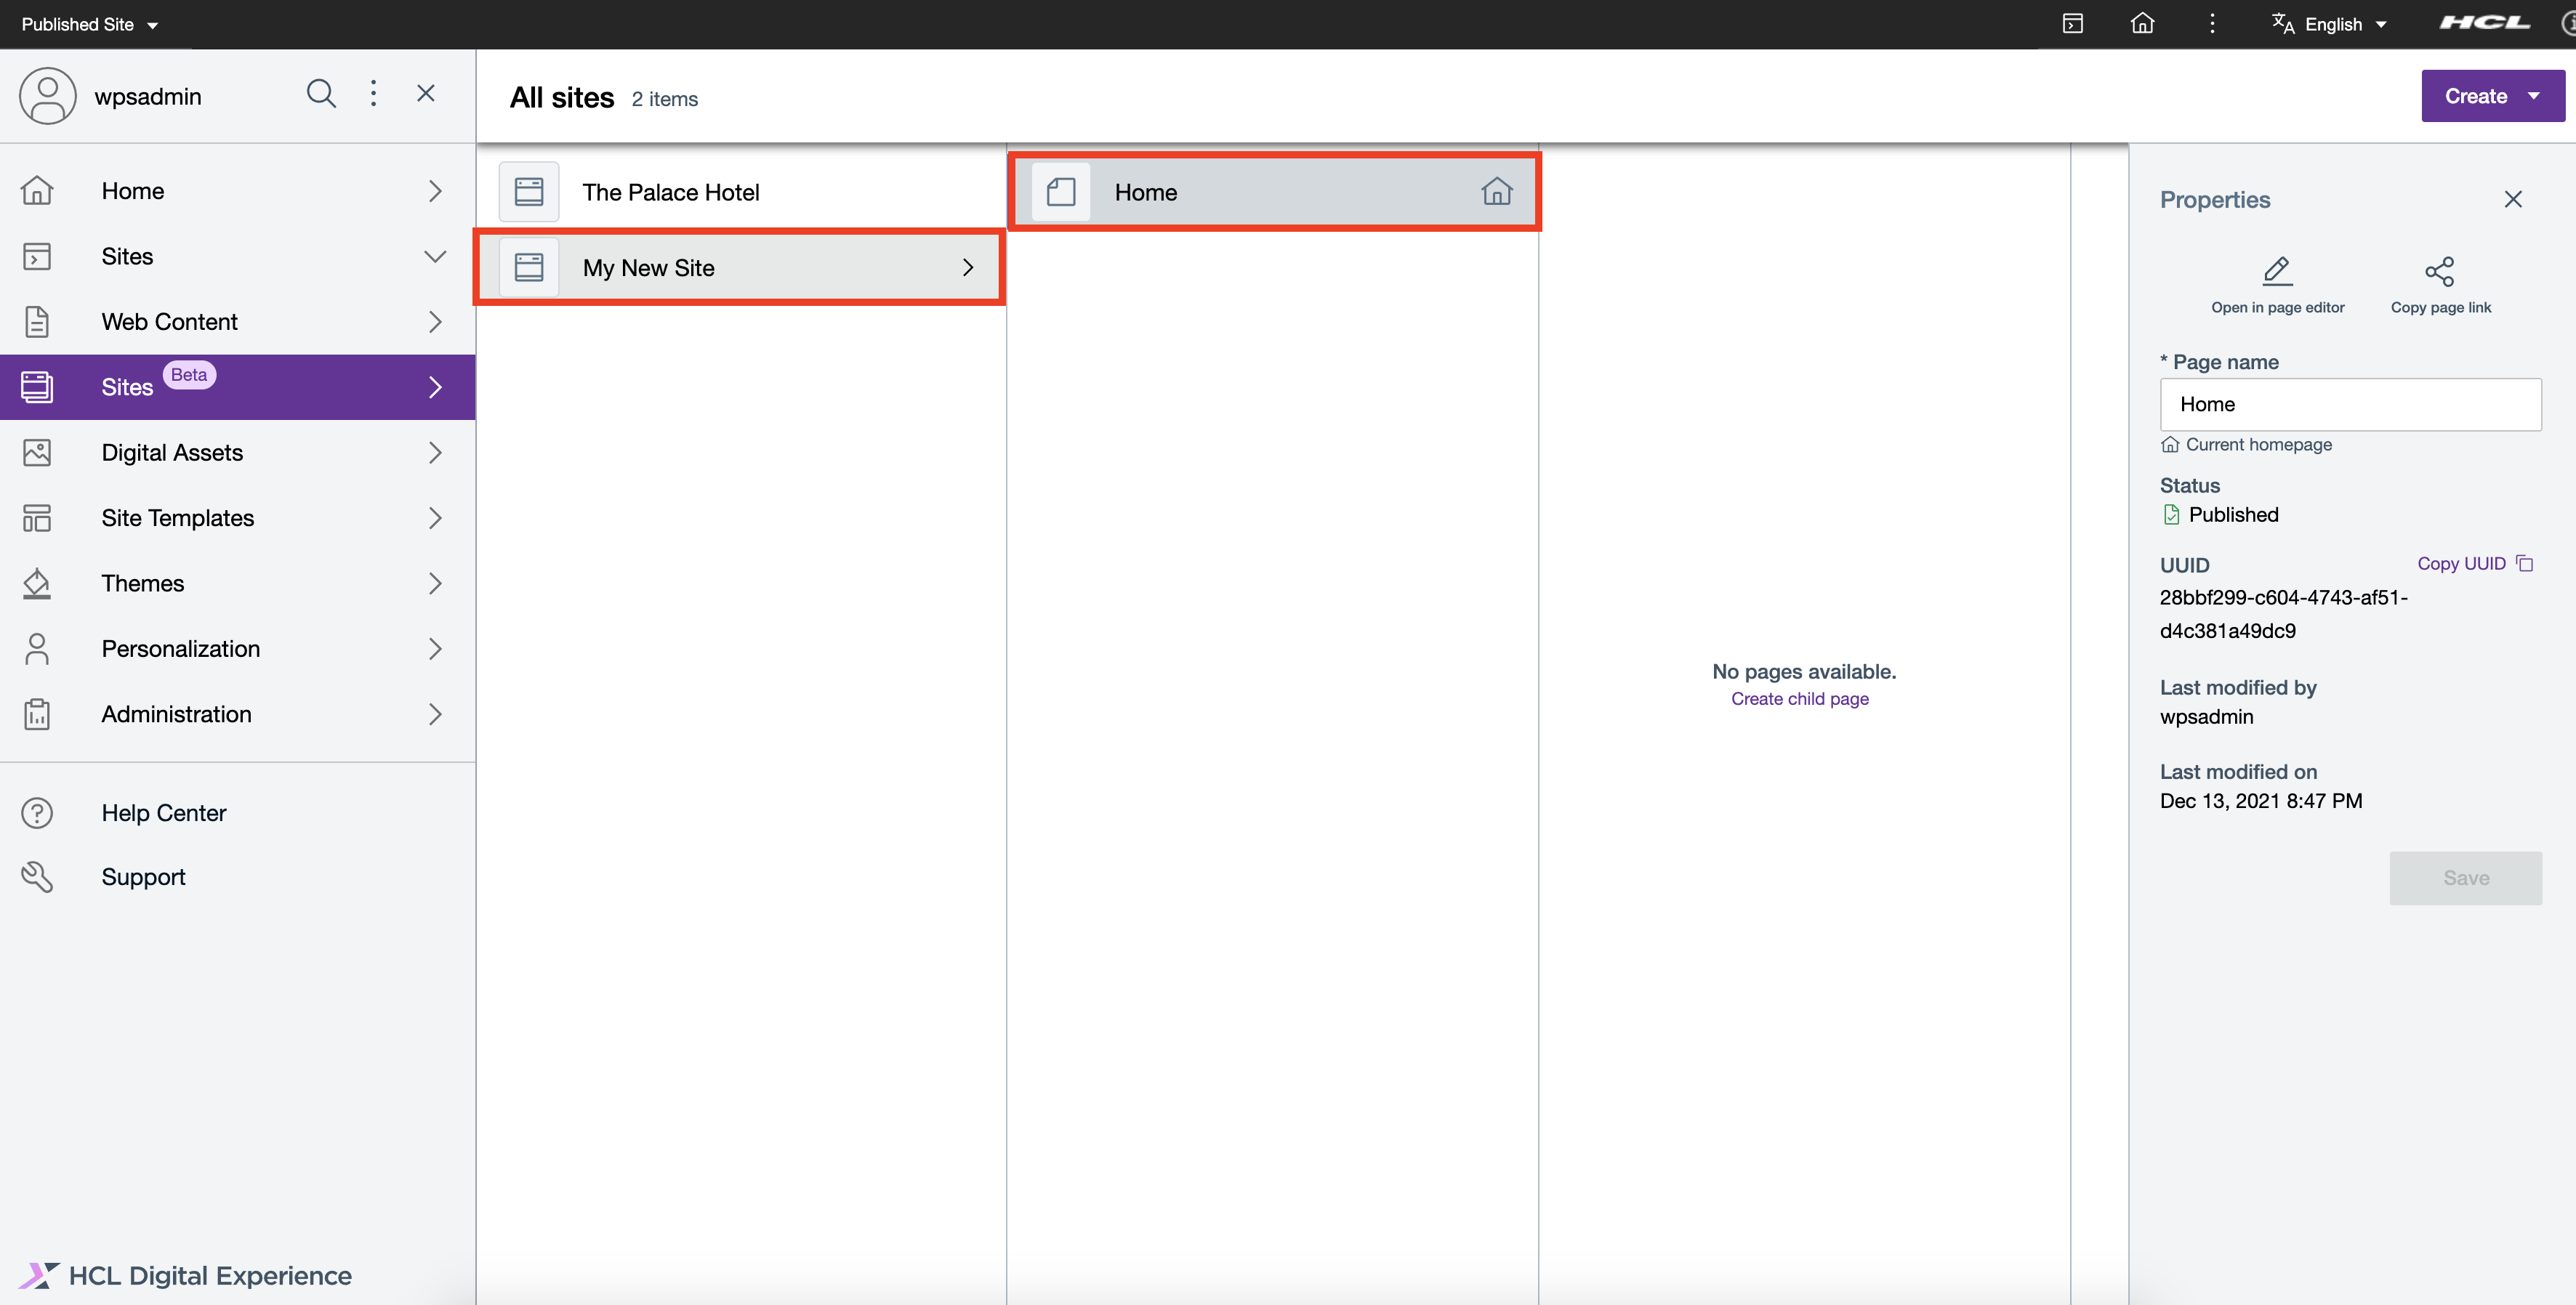Screen dimensions: 2576x1305
Task: Click into the Page name input field
Action: click(x=2350, y=405)
